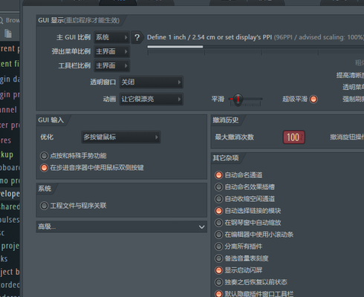Screen dimensions: 364x297
Task: Click the display PPI scaling slider bar
Action: pyautogui.click(x=256, y=47)
